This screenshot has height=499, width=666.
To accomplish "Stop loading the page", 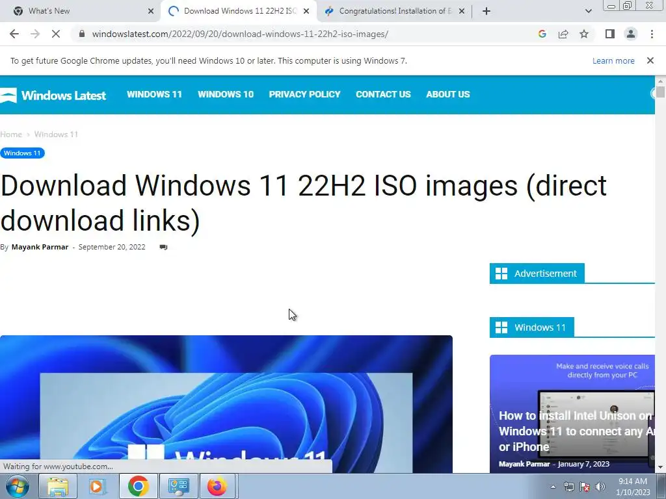I will pyautogui.click(x=56, y=34).
